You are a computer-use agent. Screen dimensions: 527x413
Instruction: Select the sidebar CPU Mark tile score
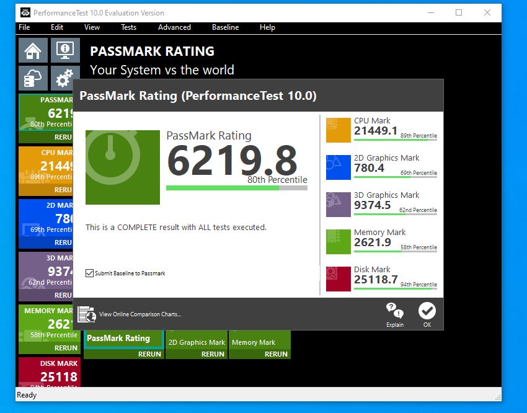coord(56,166)
